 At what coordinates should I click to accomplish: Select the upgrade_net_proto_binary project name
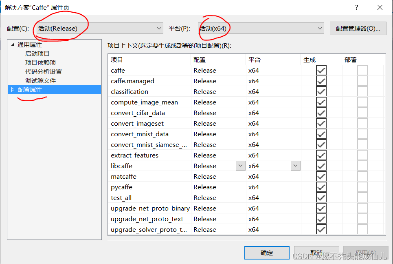150,209
